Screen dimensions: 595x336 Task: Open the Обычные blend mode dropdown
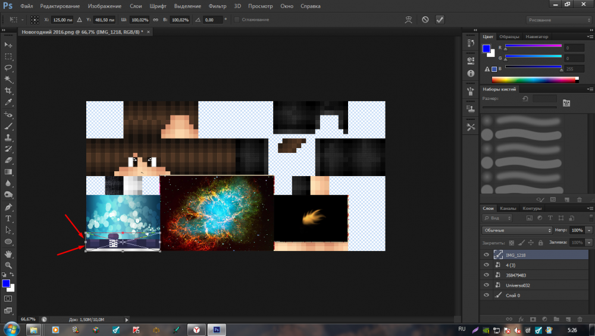(516, 230)
